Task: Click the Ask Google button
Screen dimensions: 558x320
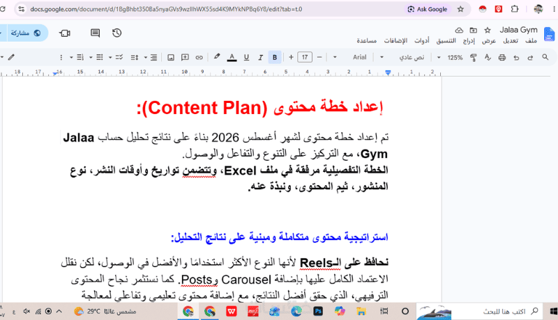Action: point(428,9)
